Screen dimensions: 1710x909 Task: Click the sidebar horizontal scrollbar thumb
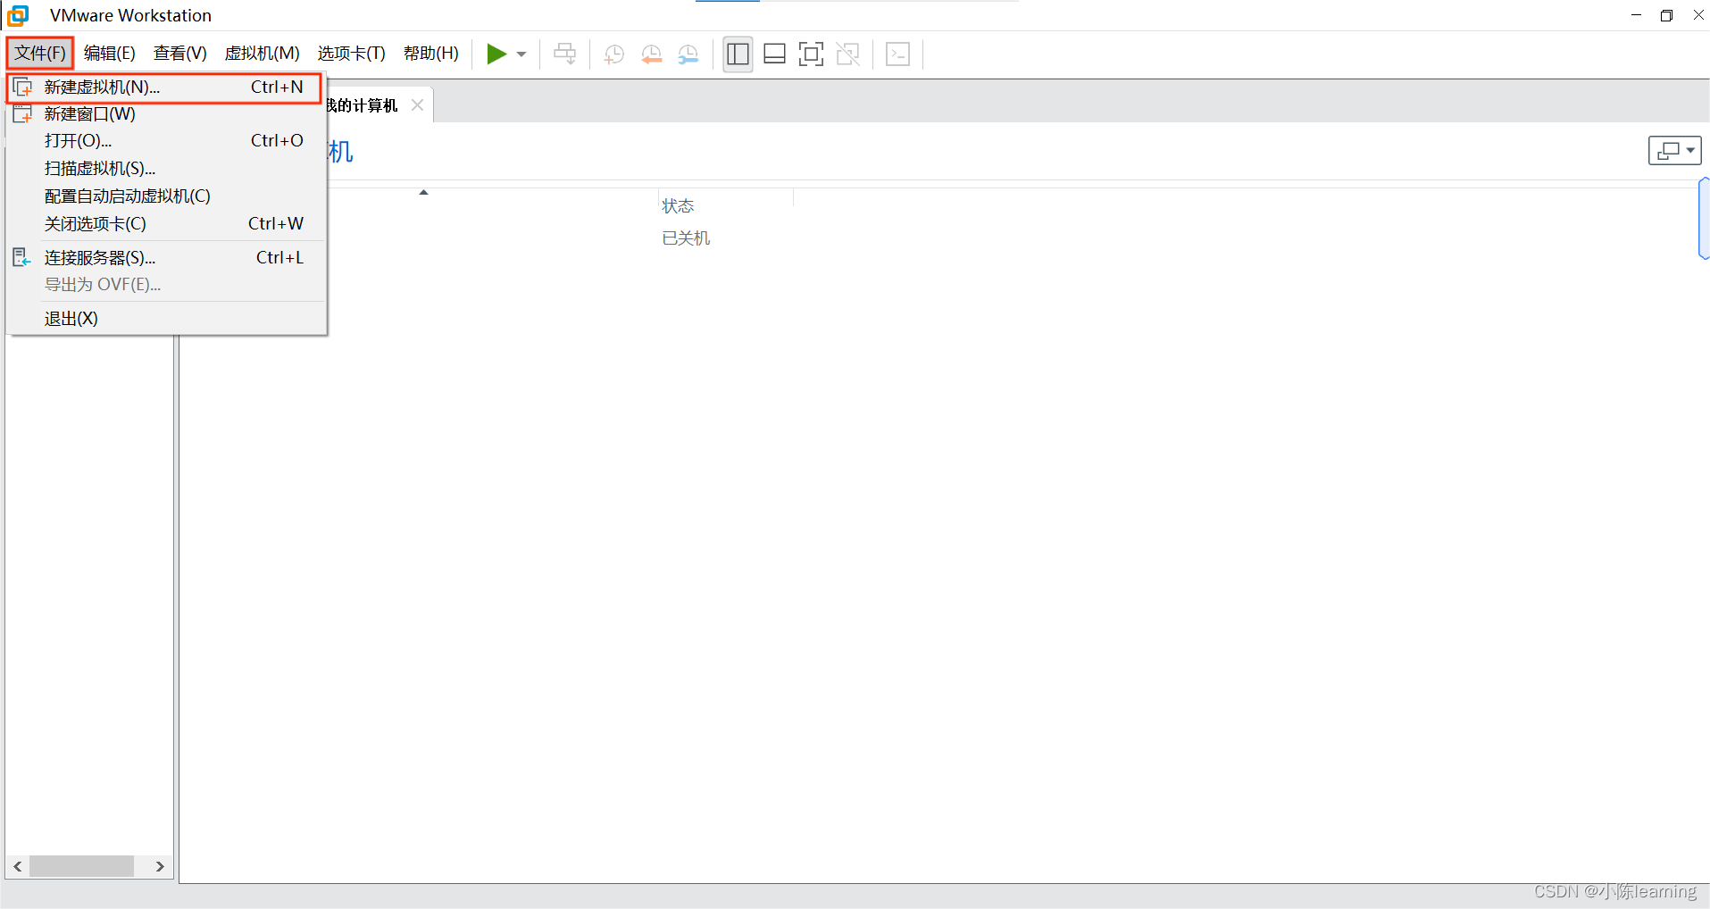[81, 866]
